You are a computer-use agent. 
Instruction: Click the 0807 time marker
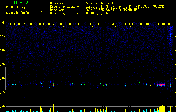(x=70, y=24)
